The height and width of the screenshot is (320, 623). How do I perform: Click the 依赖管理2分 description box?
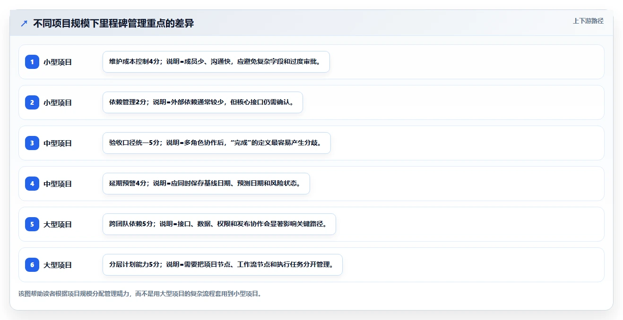point(202,102)
